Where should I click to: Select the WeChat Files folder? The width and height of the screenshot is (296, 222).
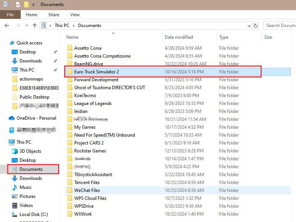(x=87, y=190)
